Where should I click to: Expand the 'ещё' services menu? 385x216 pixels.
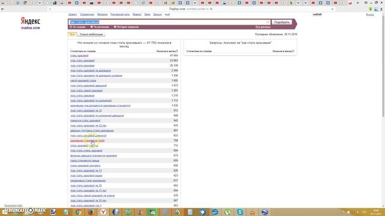tap(167, 14)
